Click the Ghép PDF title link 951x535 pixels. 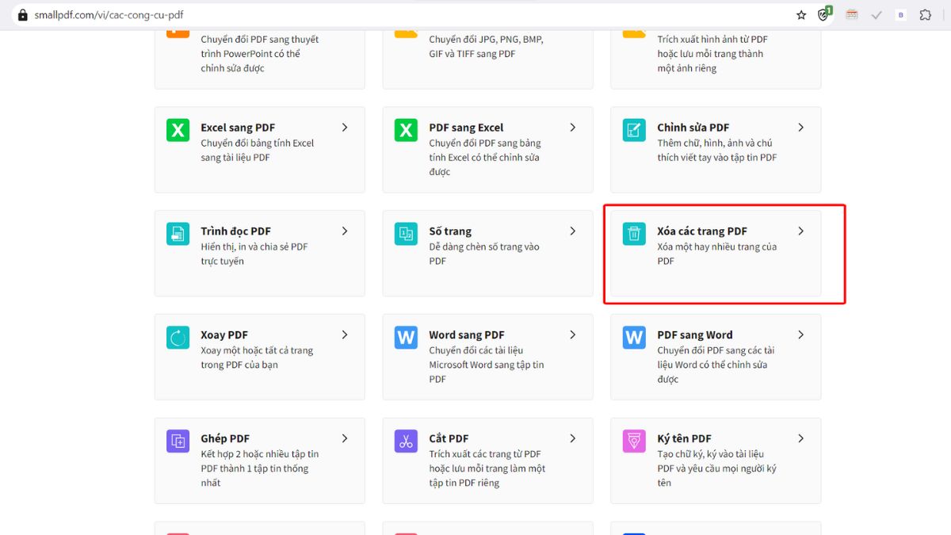pyautogui.click(x=225, y=438)
